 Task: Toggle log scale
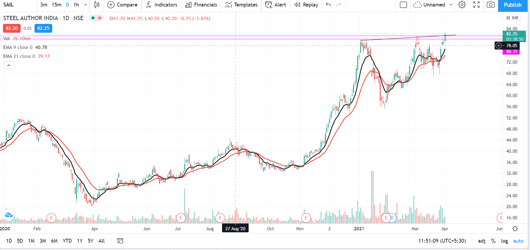tap(504, 241)
